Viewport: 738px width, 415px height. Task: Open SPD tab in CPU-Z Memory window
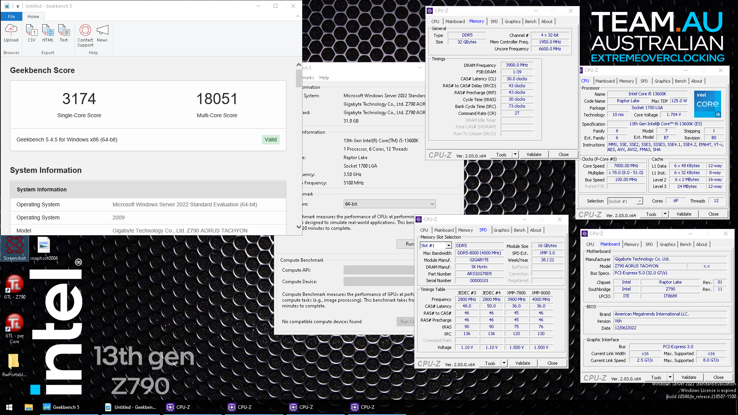point(494,22)
